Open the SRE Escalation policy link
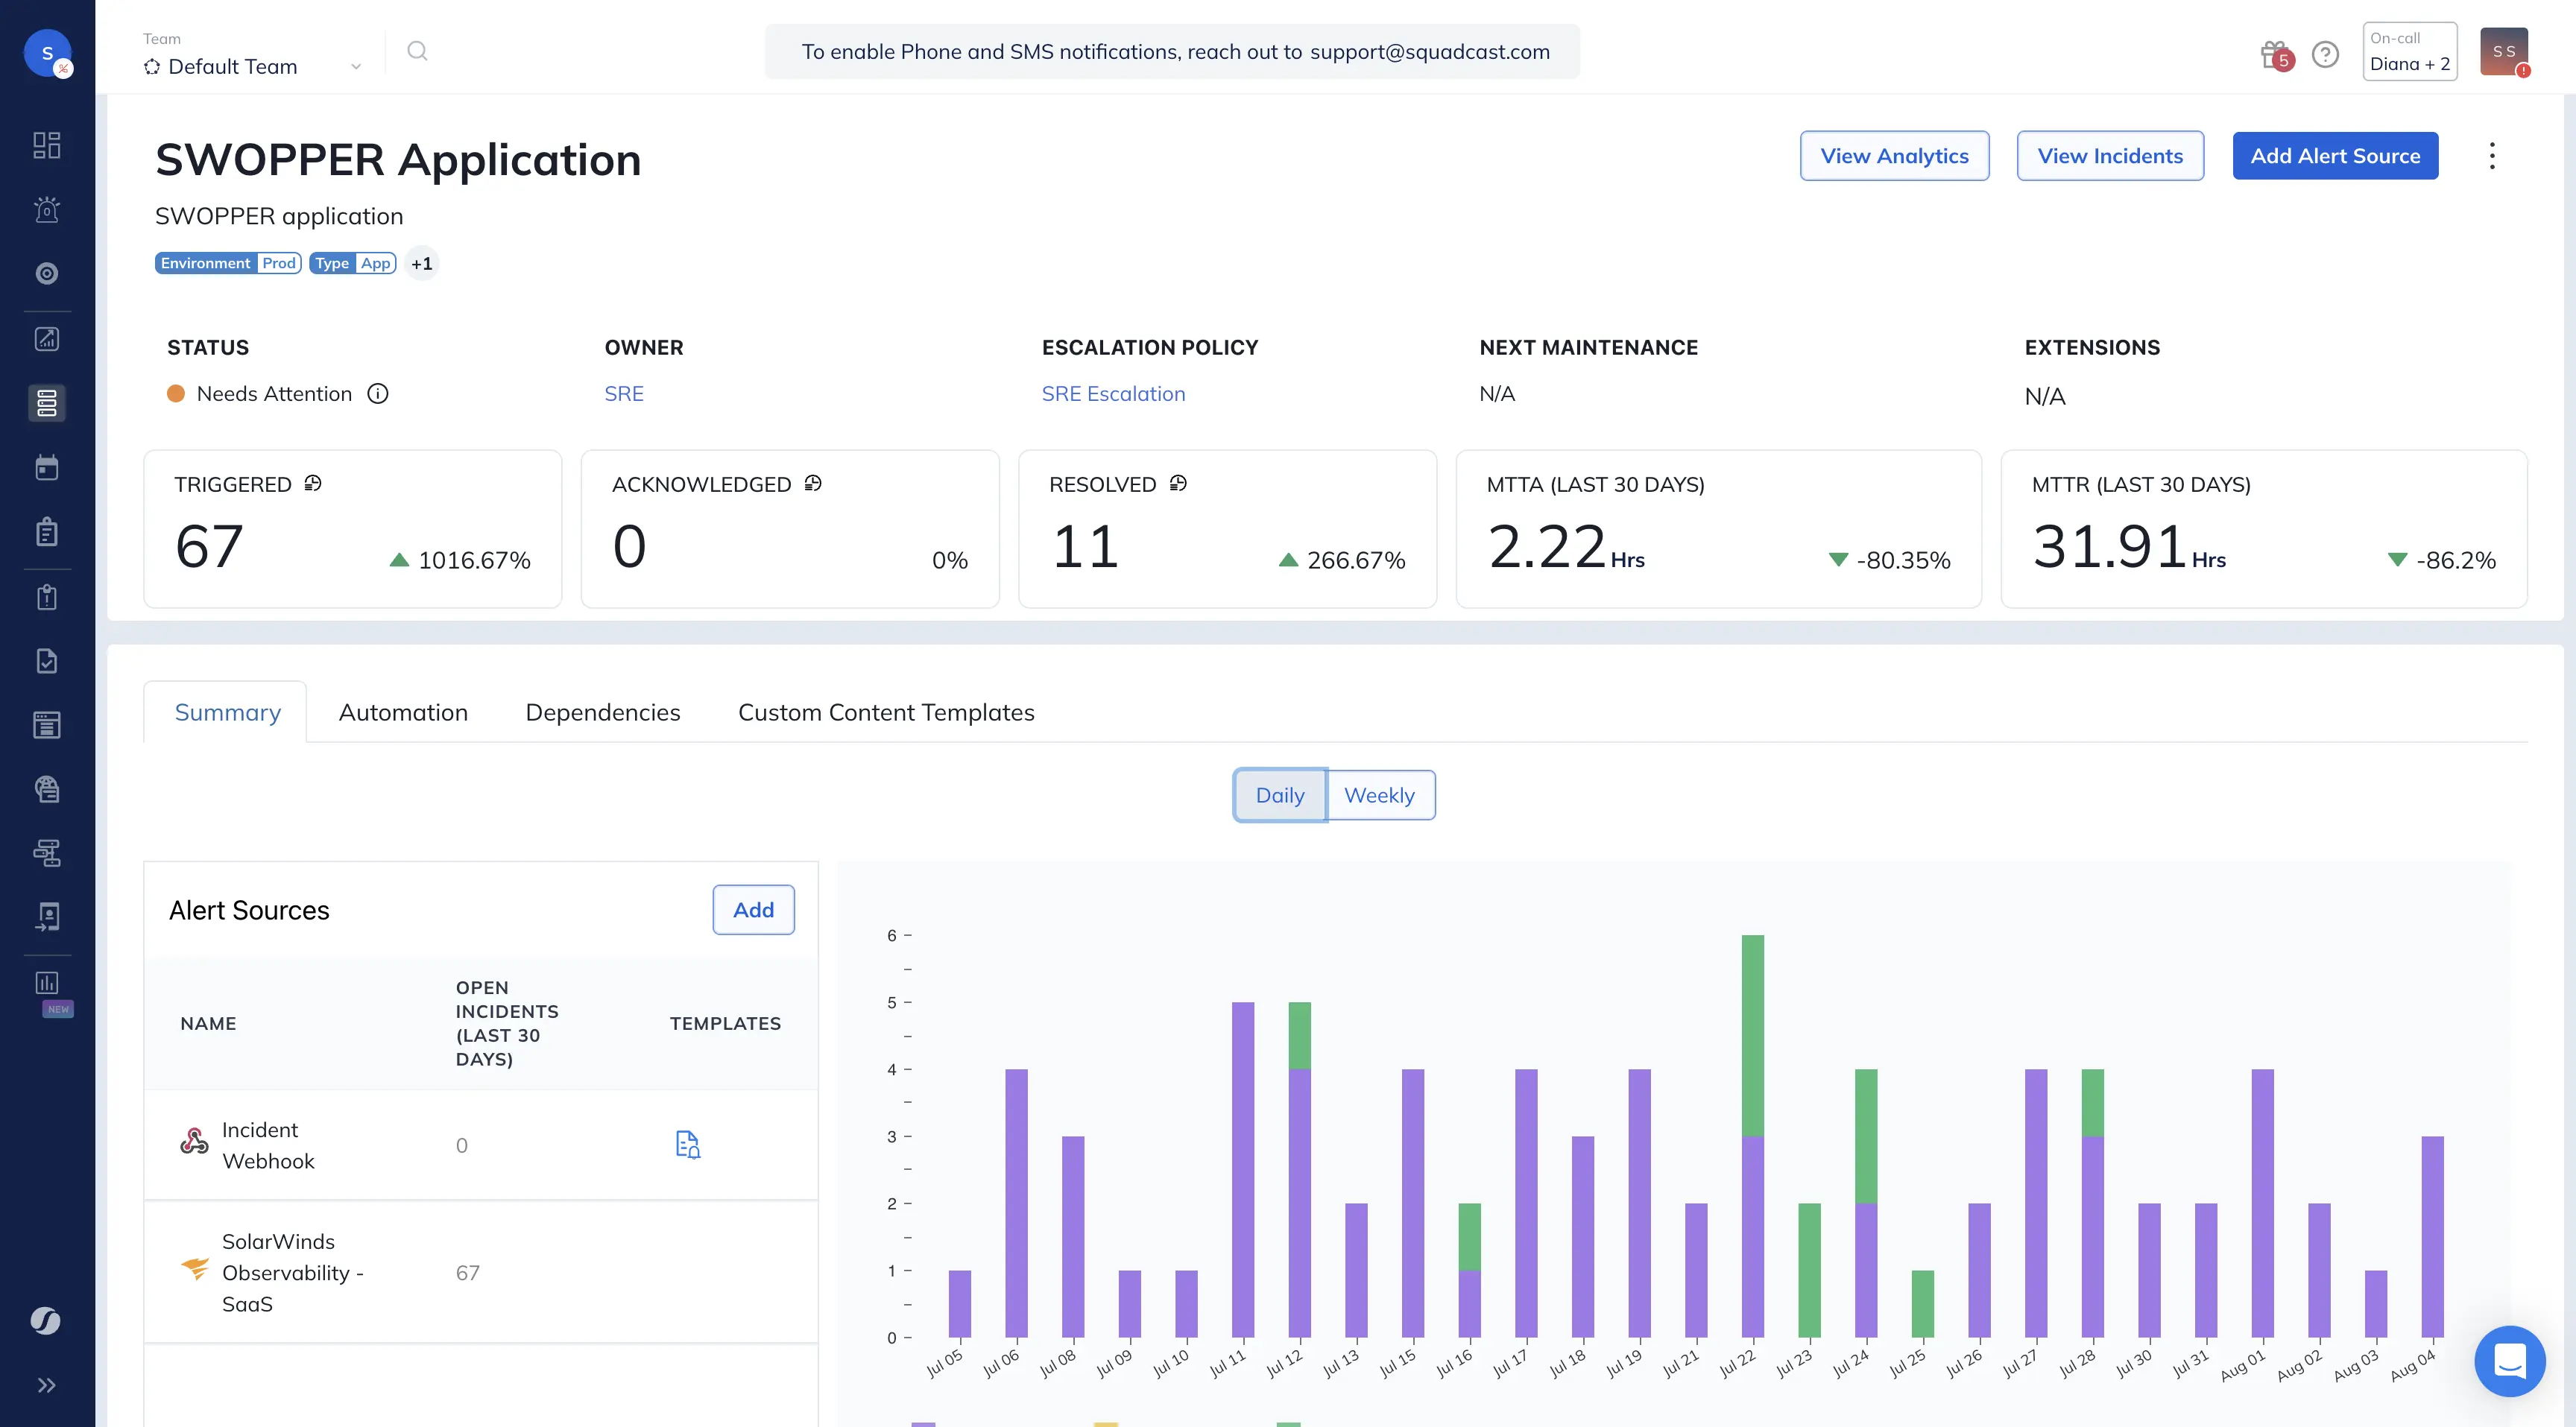The image size is (2576, 1427). point(1113,394)
